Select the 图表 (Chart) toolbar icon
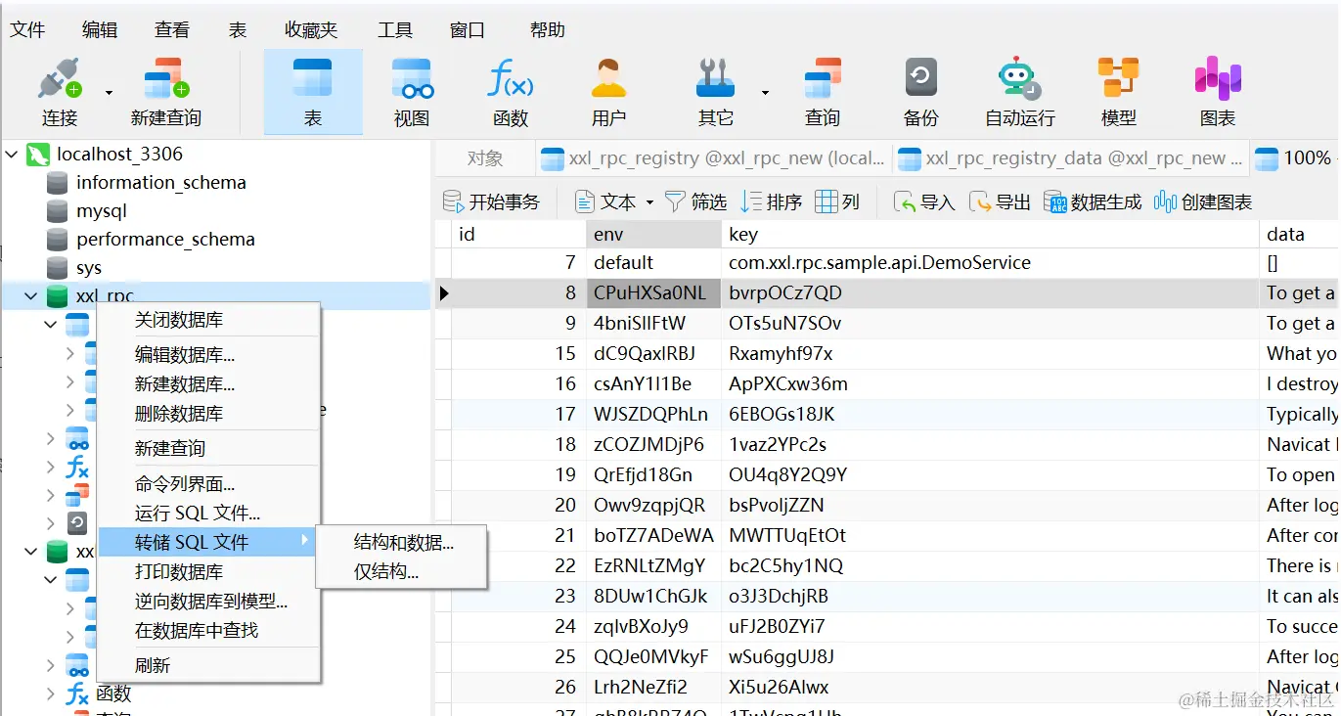Screen dimensions: 1341x716 coord(1217,91)
